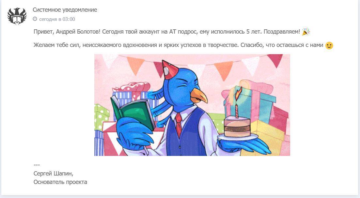The width and height of the screenshot is (360, 198).
Task: Click the timestamp сегодня в 03:00
Action: [x=57, y=19]
